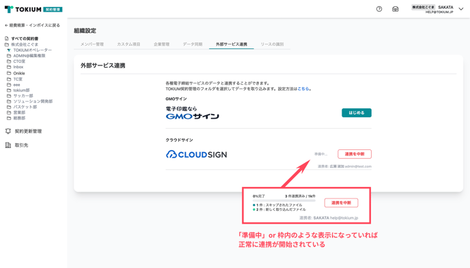470x268 pixels.
Task: Go back via 経費精算・インボイスに戻る link
Action: click(x=32, y=25)
